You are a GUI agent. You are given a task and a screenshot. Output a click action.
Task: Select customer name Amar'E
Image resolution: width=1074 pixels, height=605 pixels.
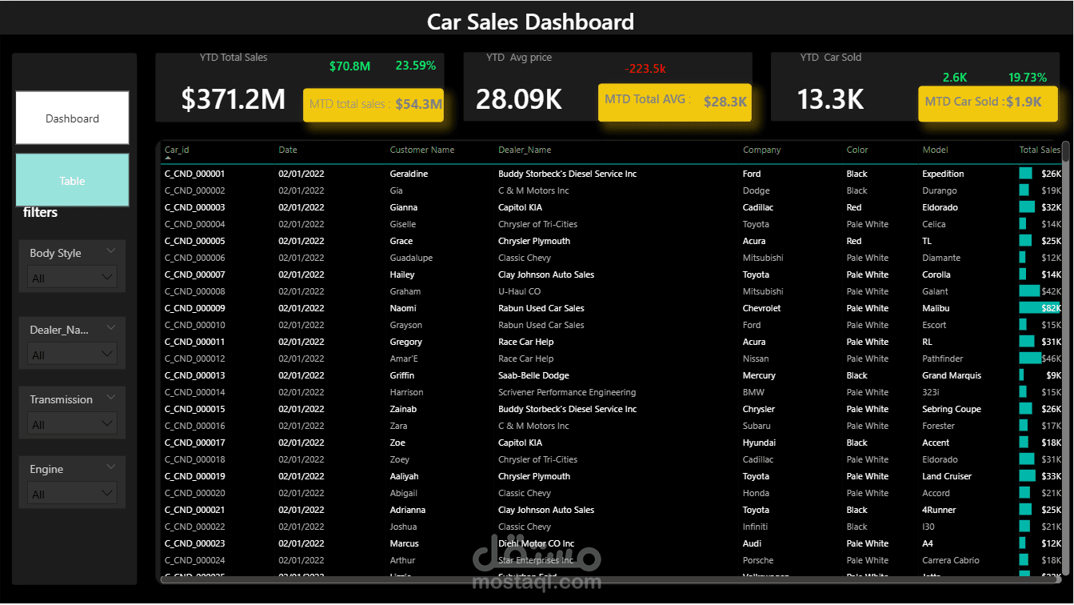[x=404, y=359]
